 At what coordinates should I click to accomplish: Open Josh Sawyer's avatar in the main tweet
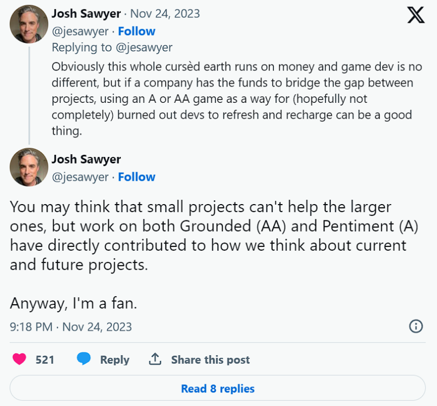coord(29,167)
